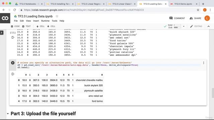Click the site lock icon in the address bar

click(x=21, y=10)
